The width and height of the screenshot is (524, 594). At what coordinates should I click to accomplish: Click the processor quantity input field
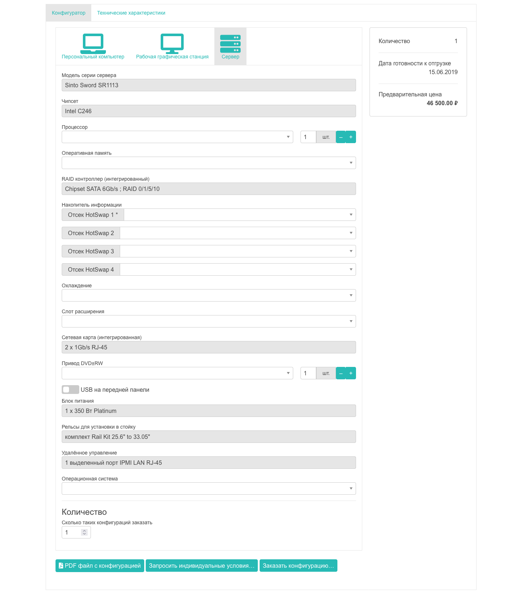[308, 137]
